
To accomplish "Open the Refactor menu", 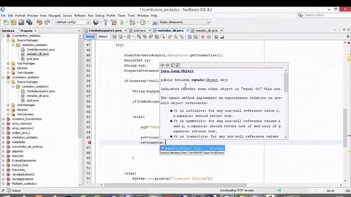I will tap(80, 16).
